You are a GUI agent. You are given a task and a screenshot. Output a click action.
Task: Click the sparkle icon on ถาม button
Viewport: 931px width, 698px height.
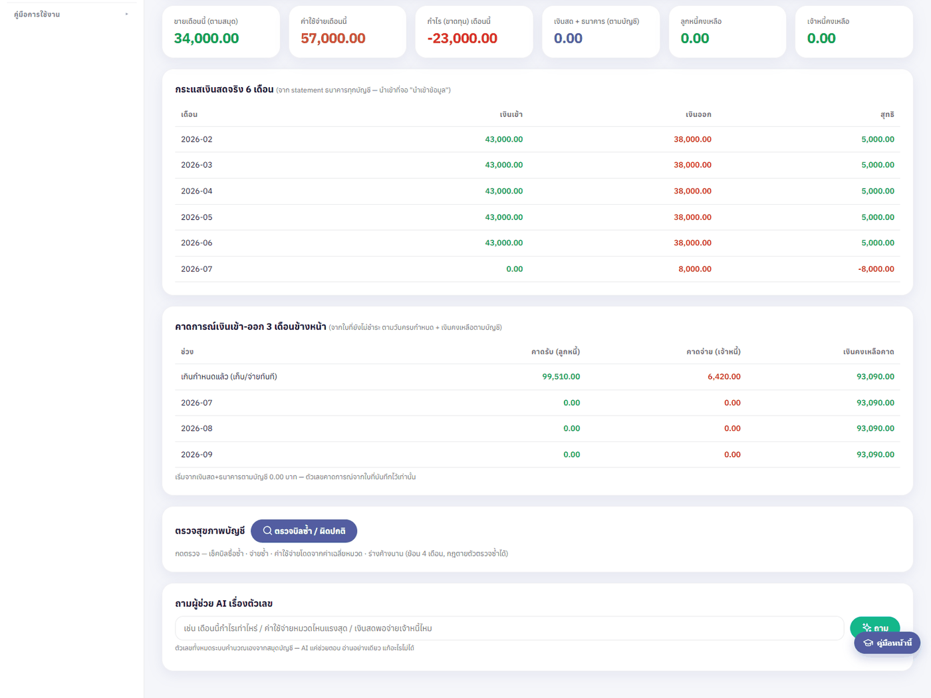866,628
